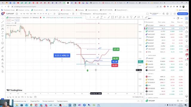Open go-to-date calendar icon
This screenshot has width=191, height=107.
click(35, 97)
